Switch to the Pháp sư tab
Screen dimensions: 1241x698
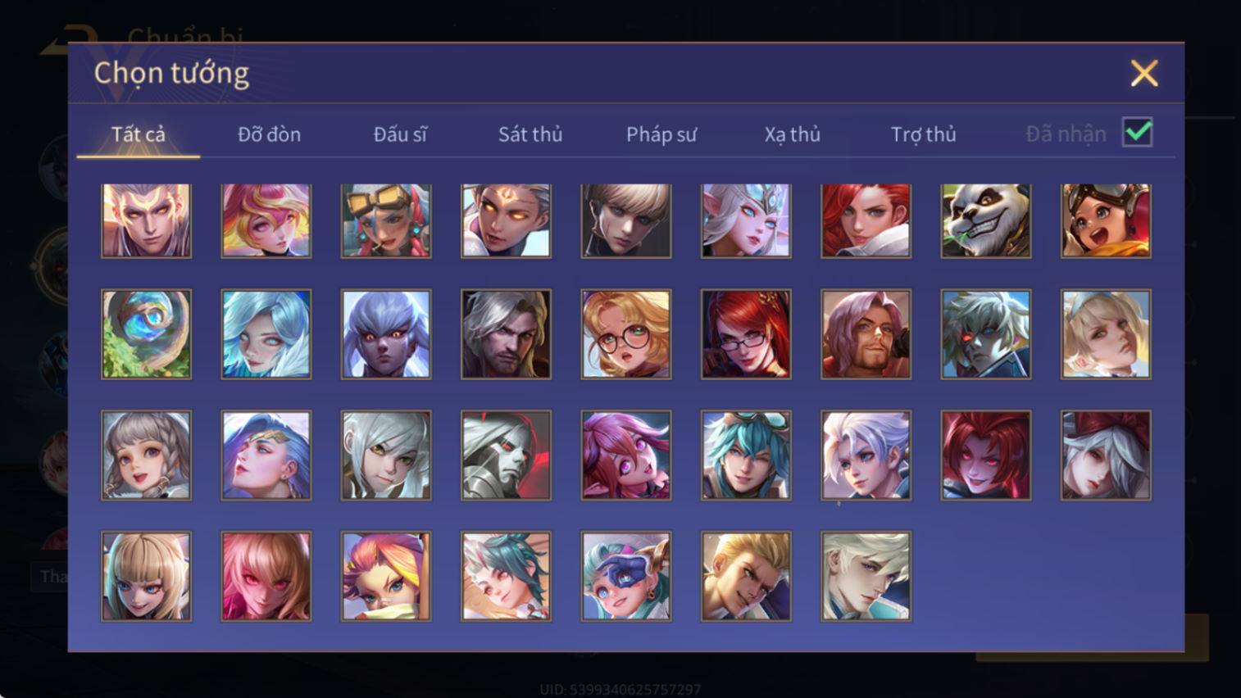click(x=661, y=134)
